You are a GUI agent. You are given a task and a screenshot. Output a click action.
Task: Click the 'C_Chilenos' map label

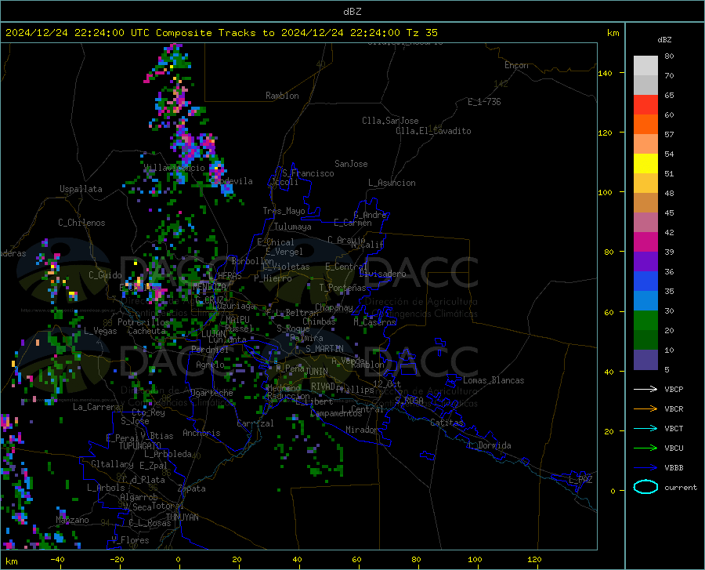point(81,223)
